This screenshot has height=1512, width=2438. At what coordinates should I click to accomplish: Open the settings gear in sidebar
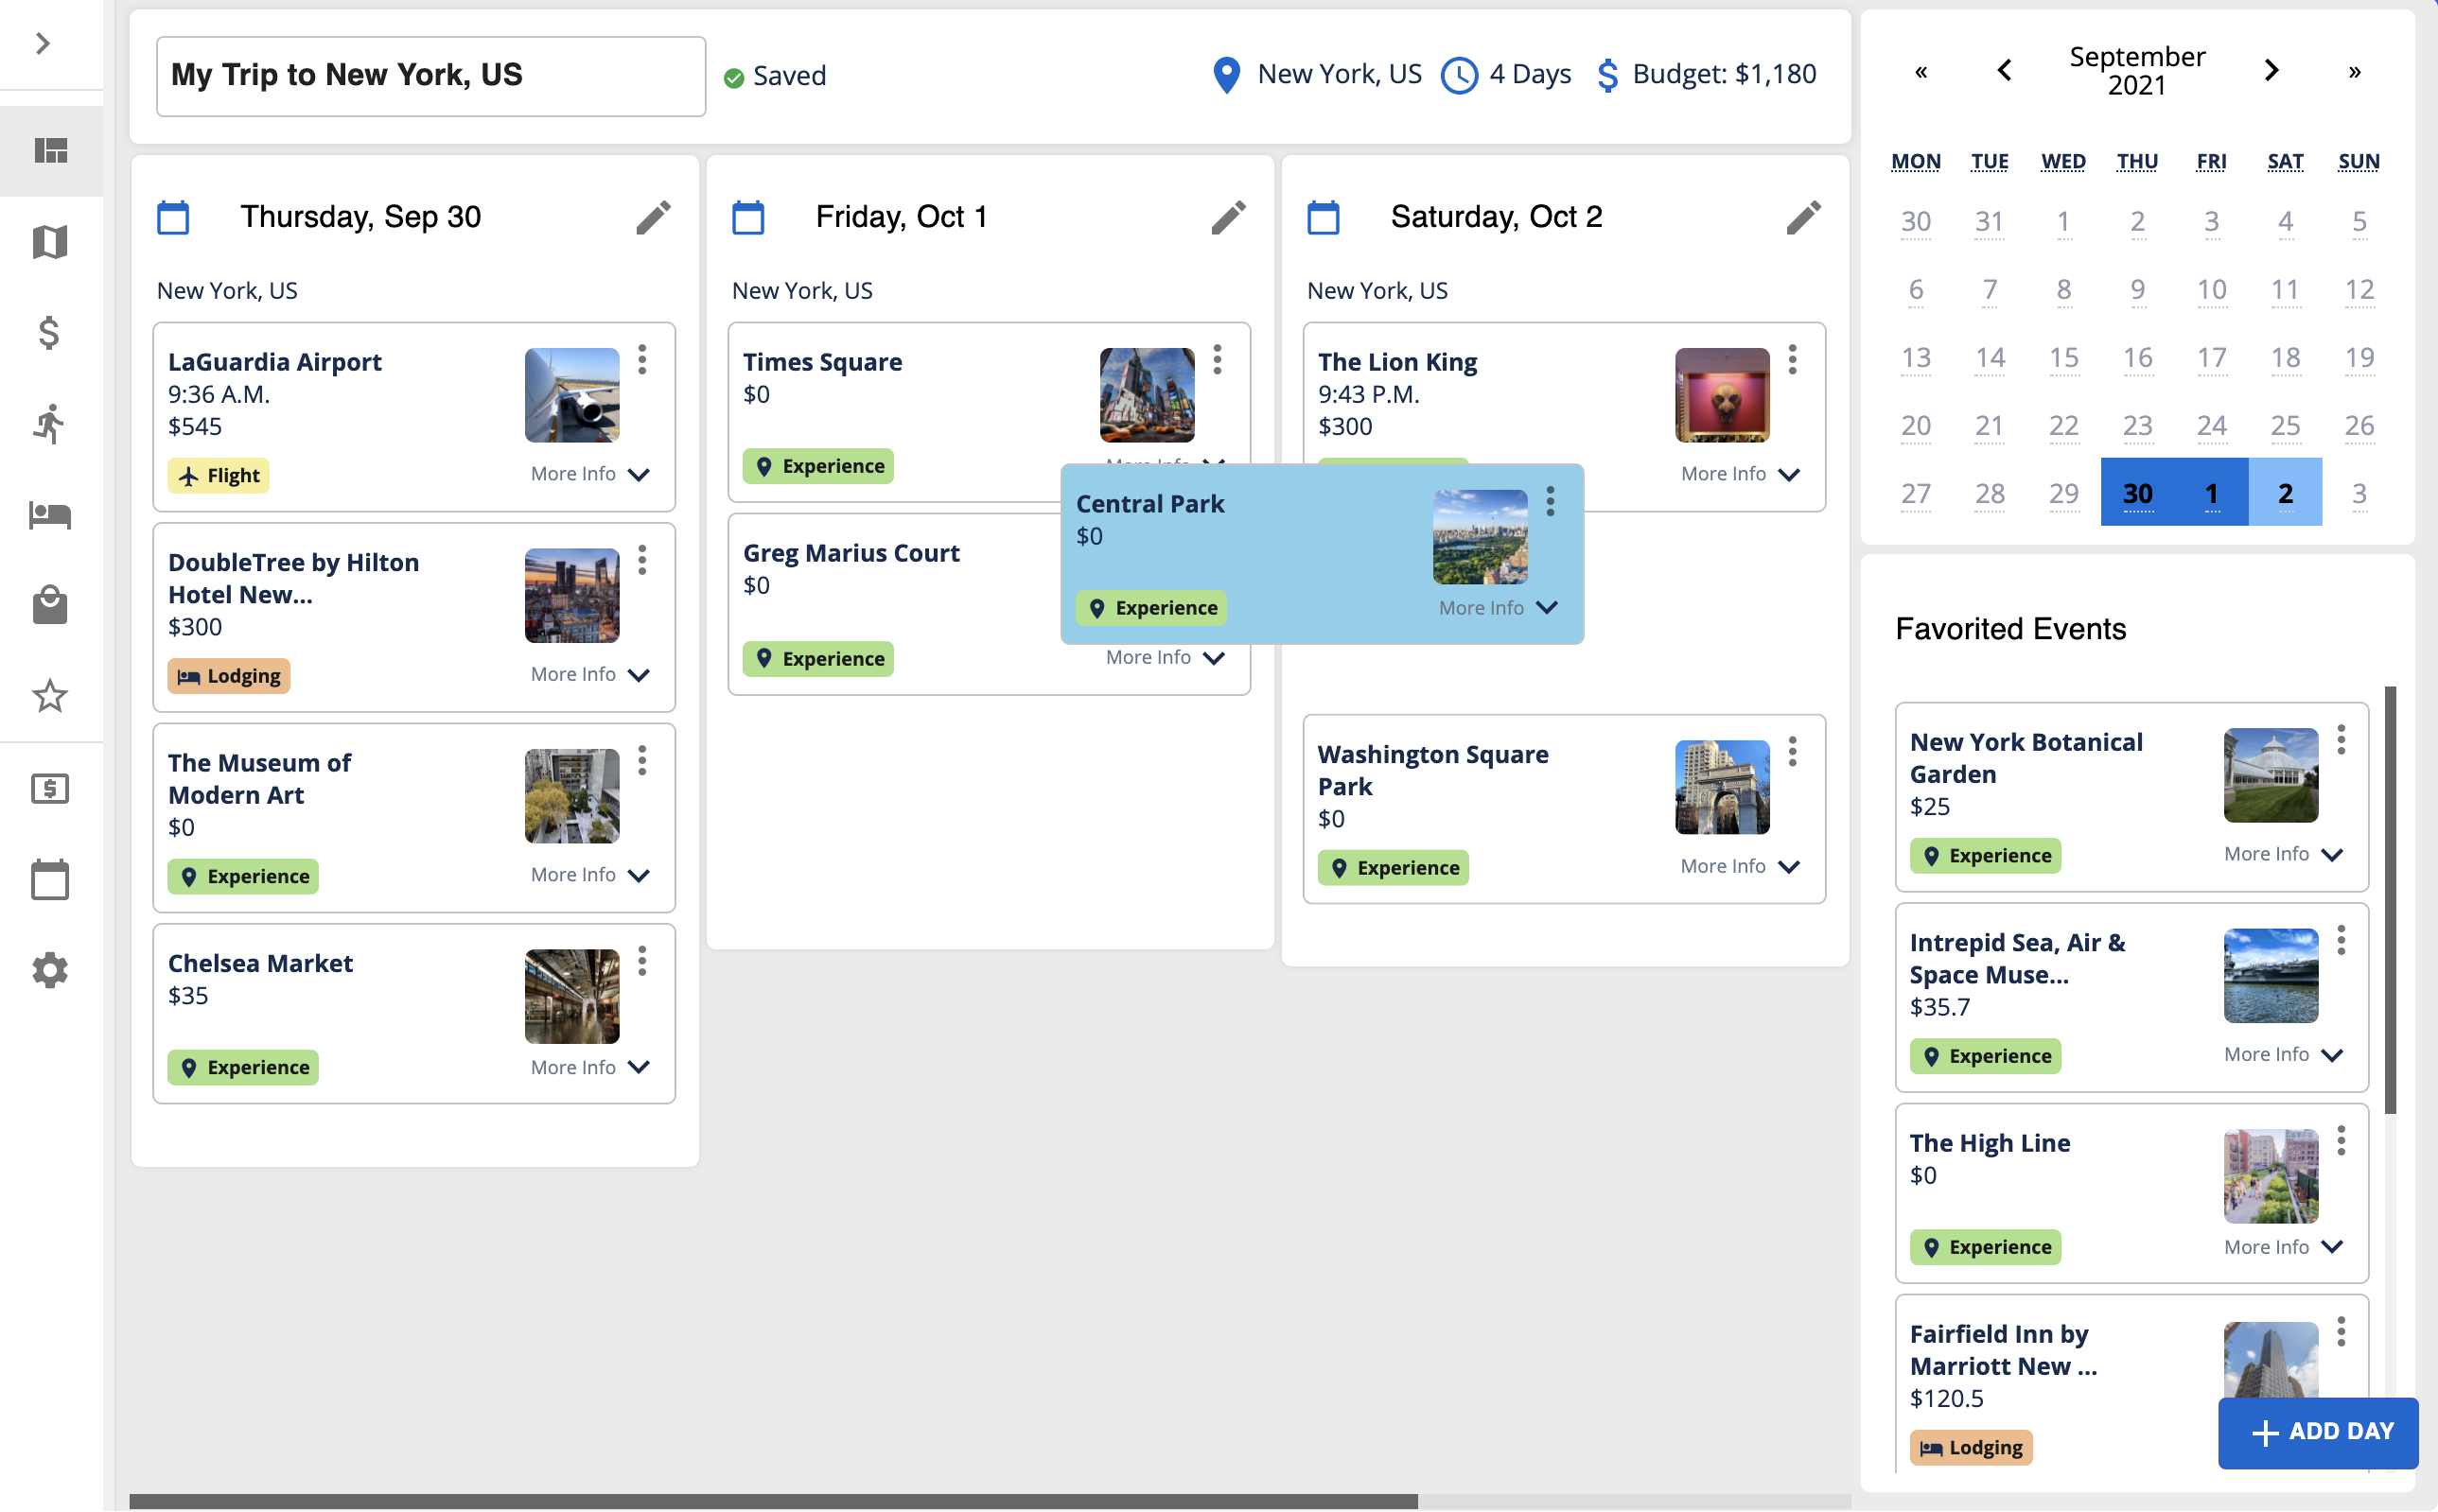(50, 970)
